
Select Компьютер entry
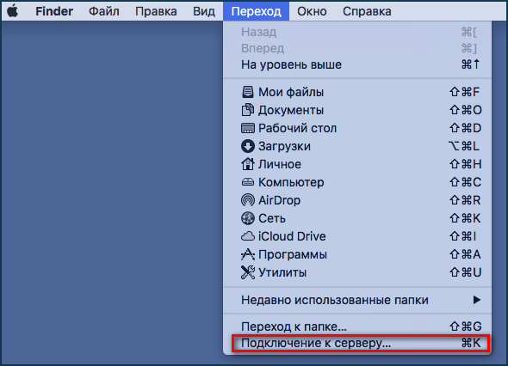(x=357, y=182)
